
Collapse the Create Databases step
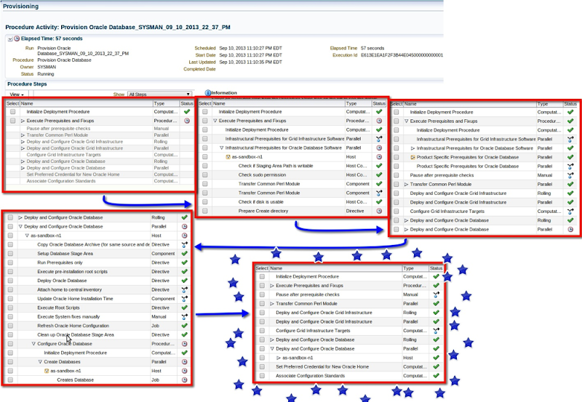click(x=40, y=362)
